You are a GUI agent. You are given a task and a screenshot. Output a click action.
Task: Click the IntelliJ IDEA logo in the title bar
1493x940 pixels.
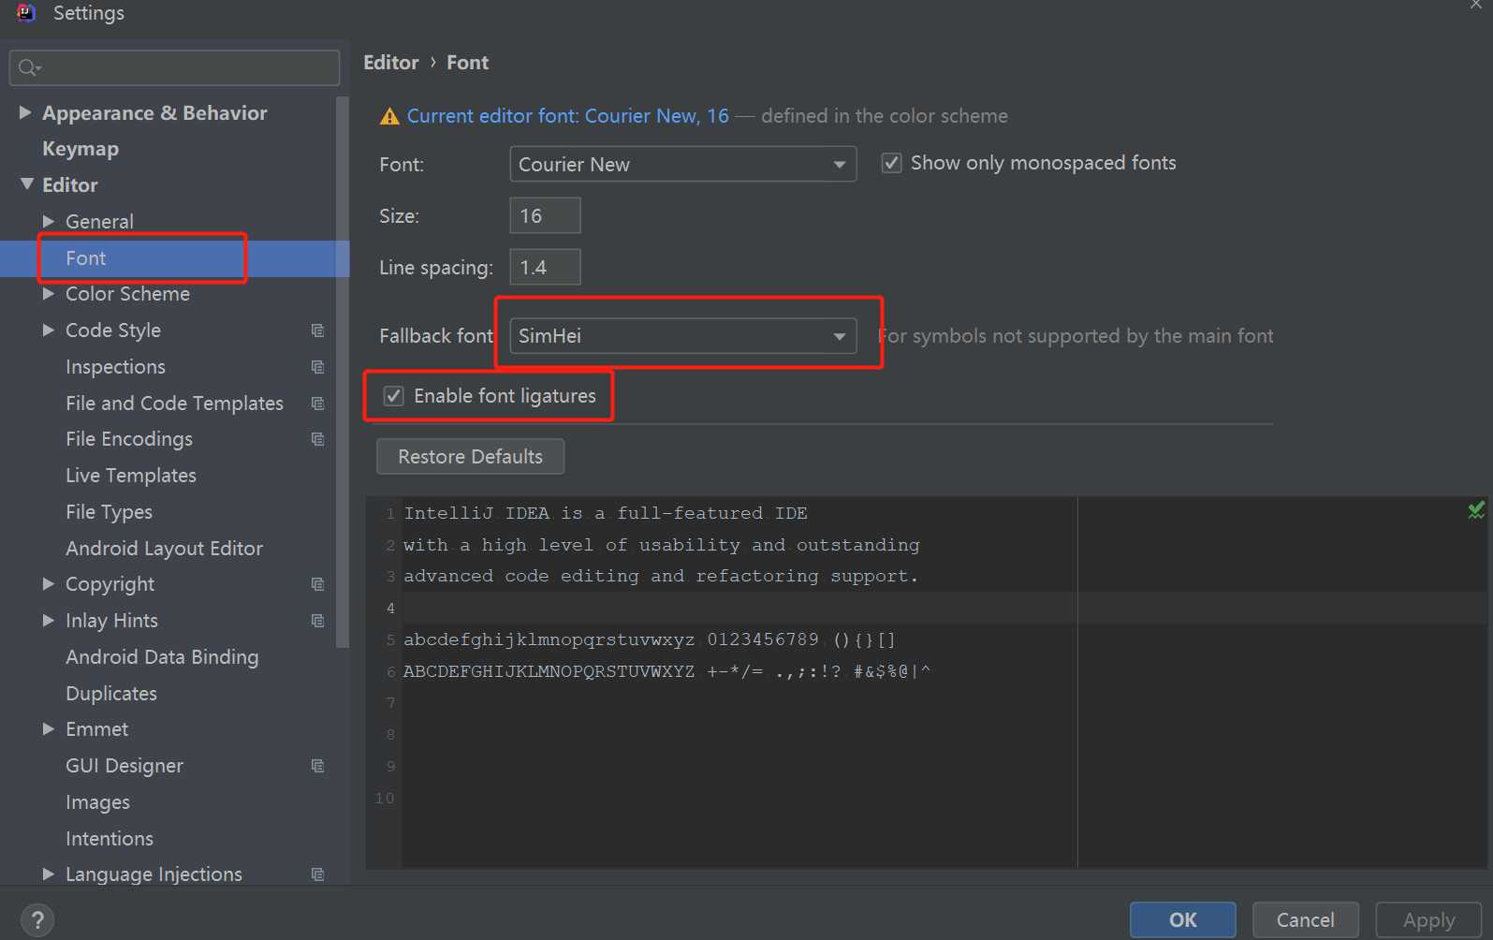click(x=26, y=12)
